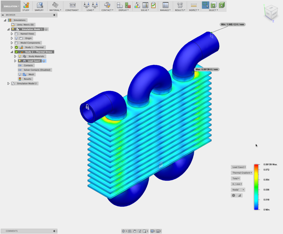
Task: Expand Named Views folder
Action: click(12, 34)
